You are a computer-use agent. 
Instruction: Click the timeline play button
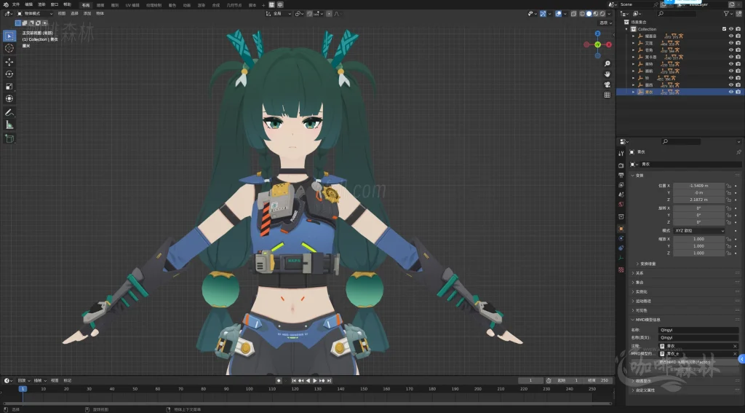[314, 381]
